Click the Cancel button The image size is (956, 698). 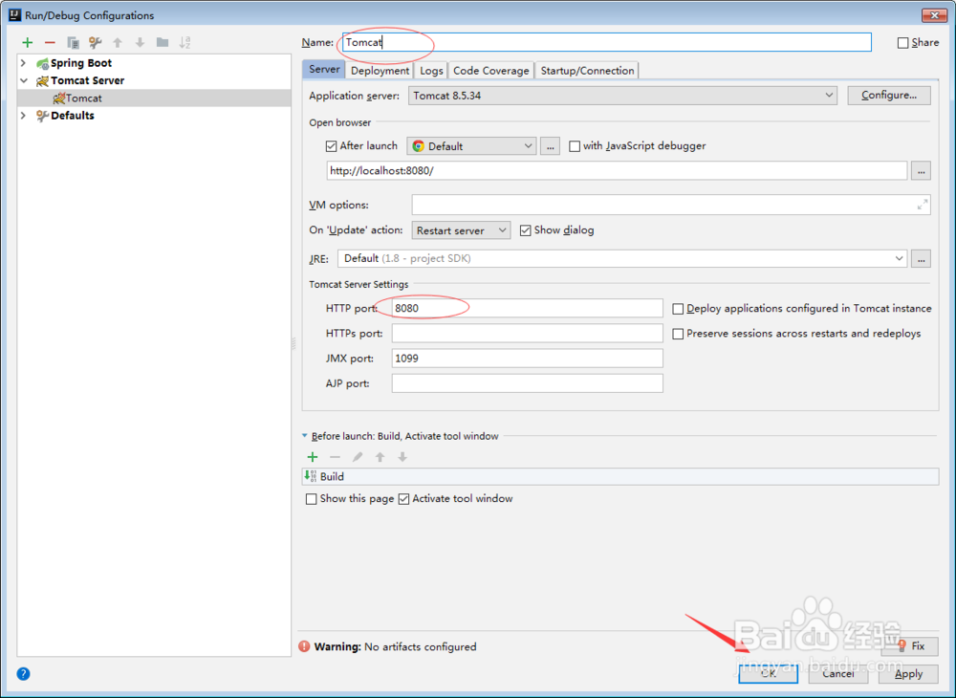pos(837,673)
